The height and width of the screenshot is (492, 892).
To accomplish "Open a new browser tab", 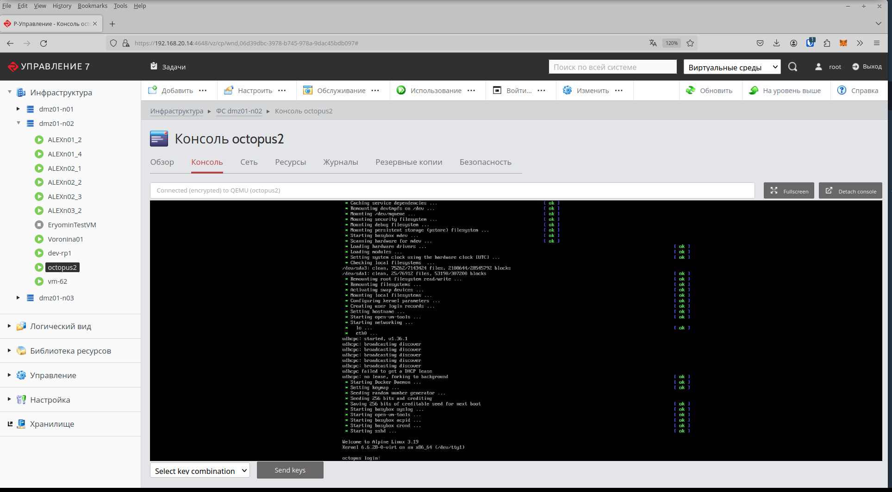I will tap(112, 24).
